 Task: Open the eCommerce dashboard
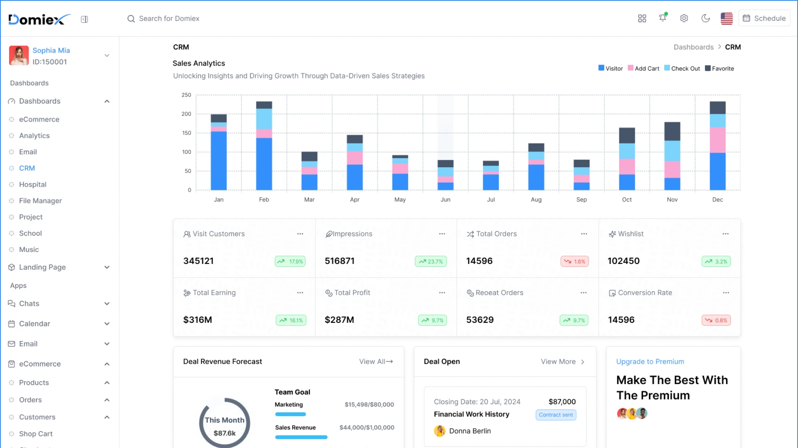39,119
